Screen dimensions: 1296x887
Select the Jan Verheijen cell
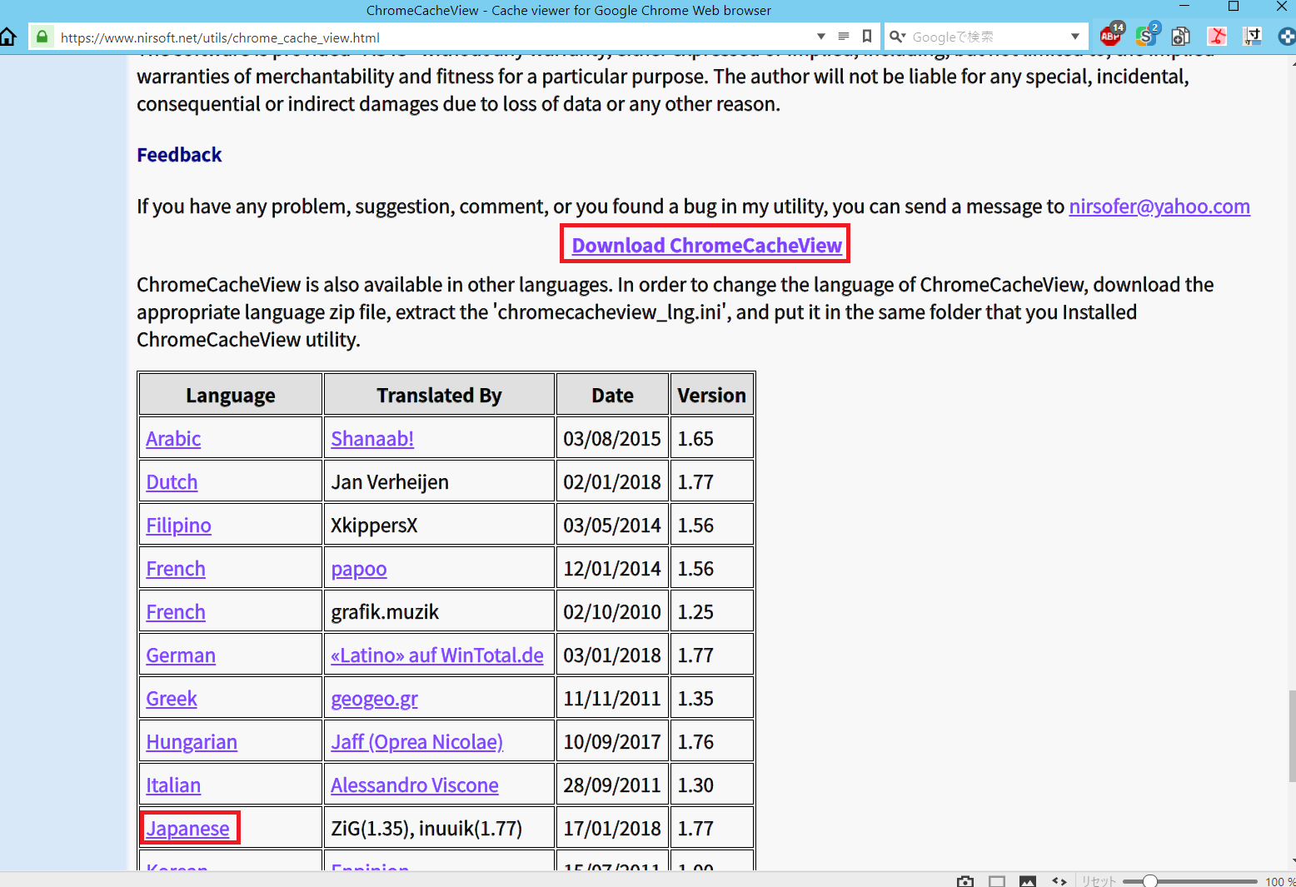[439, 482]
